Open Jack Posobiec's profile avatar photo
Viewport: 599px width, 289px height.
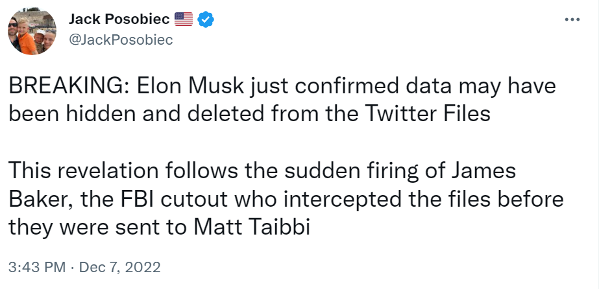31,35
